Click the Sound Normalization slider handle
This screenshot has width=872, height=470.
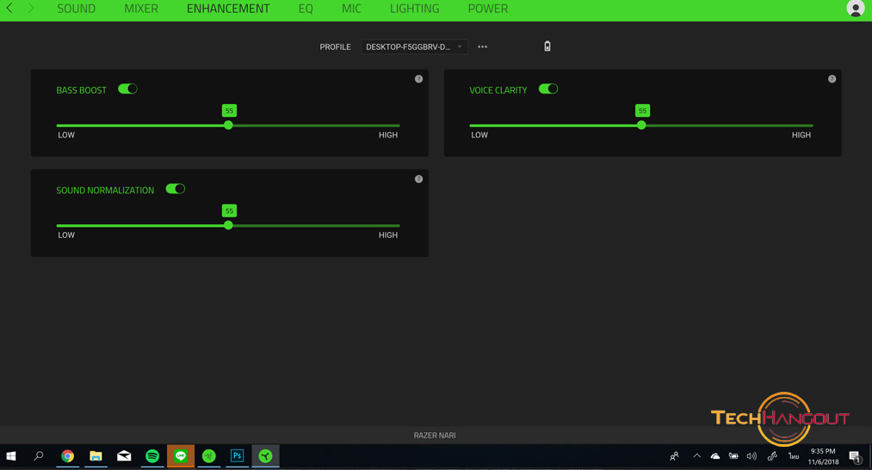[229, 225]
